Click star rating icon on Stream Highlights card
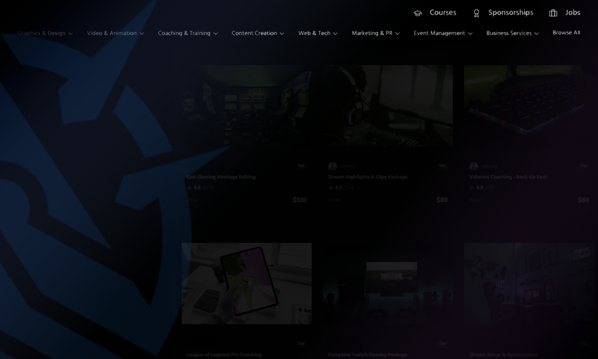Viewport: 598px width, 359px height. 331,187
